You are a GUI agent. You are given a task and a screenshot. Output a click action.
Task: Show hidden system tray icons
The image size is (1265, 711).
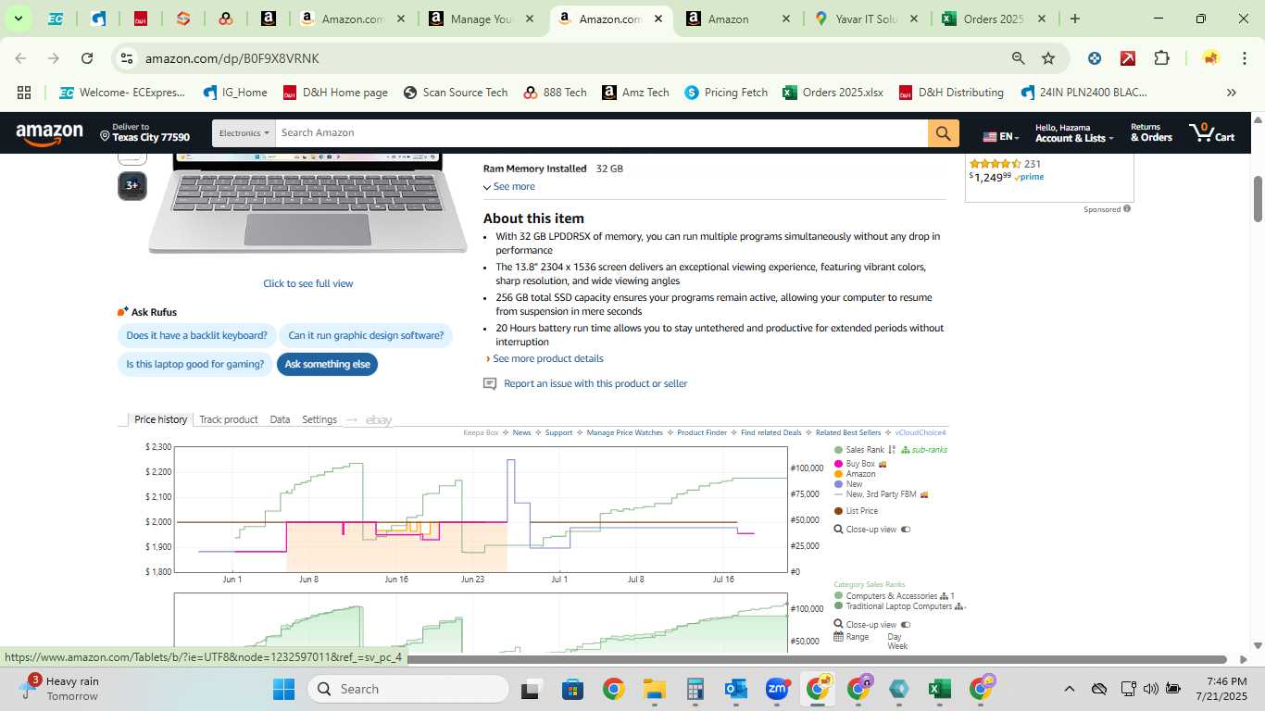(1069, 689)
